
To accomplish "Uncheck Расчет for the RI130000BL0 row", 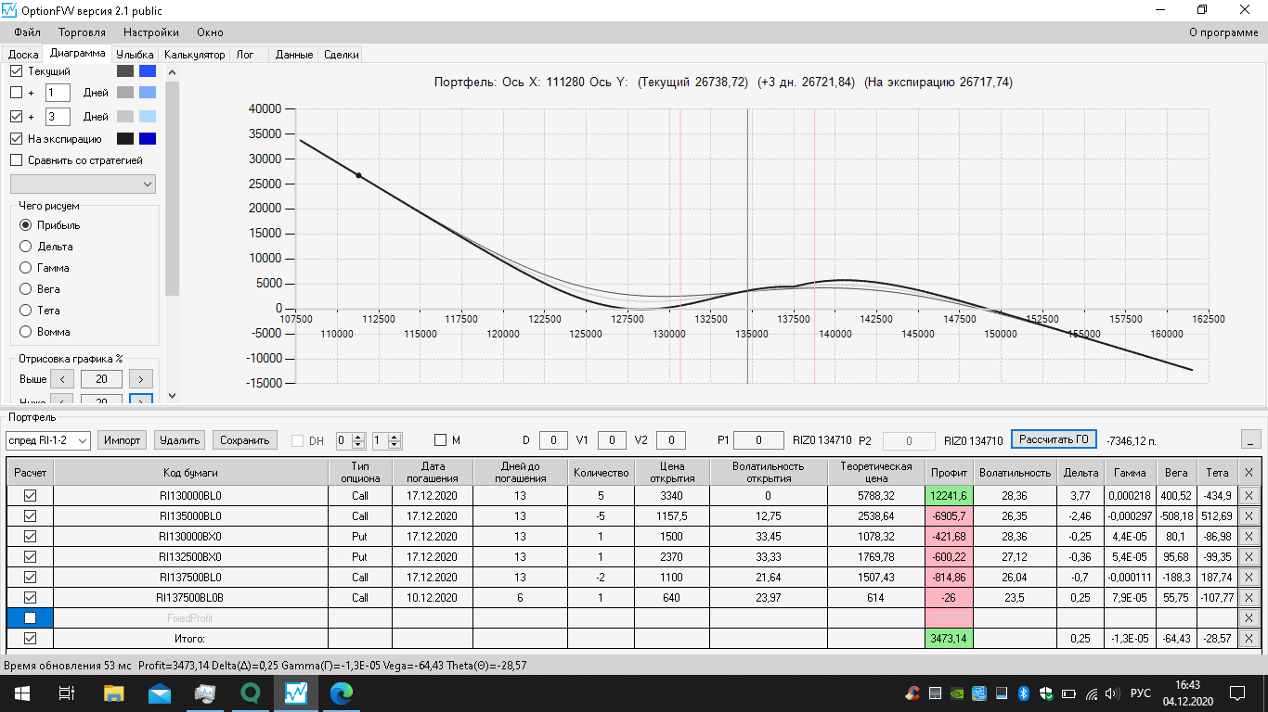I will point(30,496).
